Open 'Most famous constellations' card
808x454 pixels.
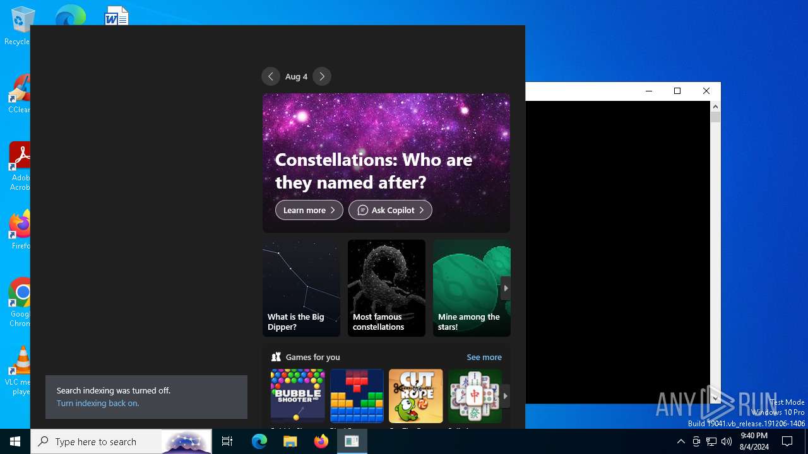coord(386,288)
